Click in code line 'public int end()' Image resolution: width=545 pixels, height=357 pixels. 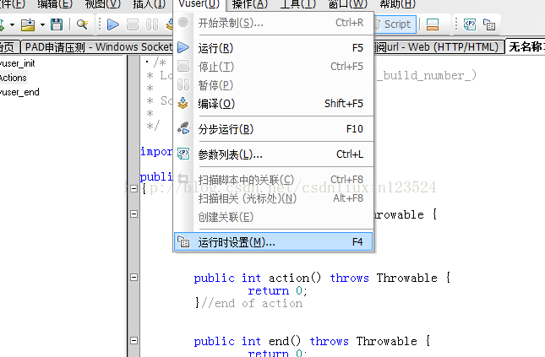click(312, 341)
